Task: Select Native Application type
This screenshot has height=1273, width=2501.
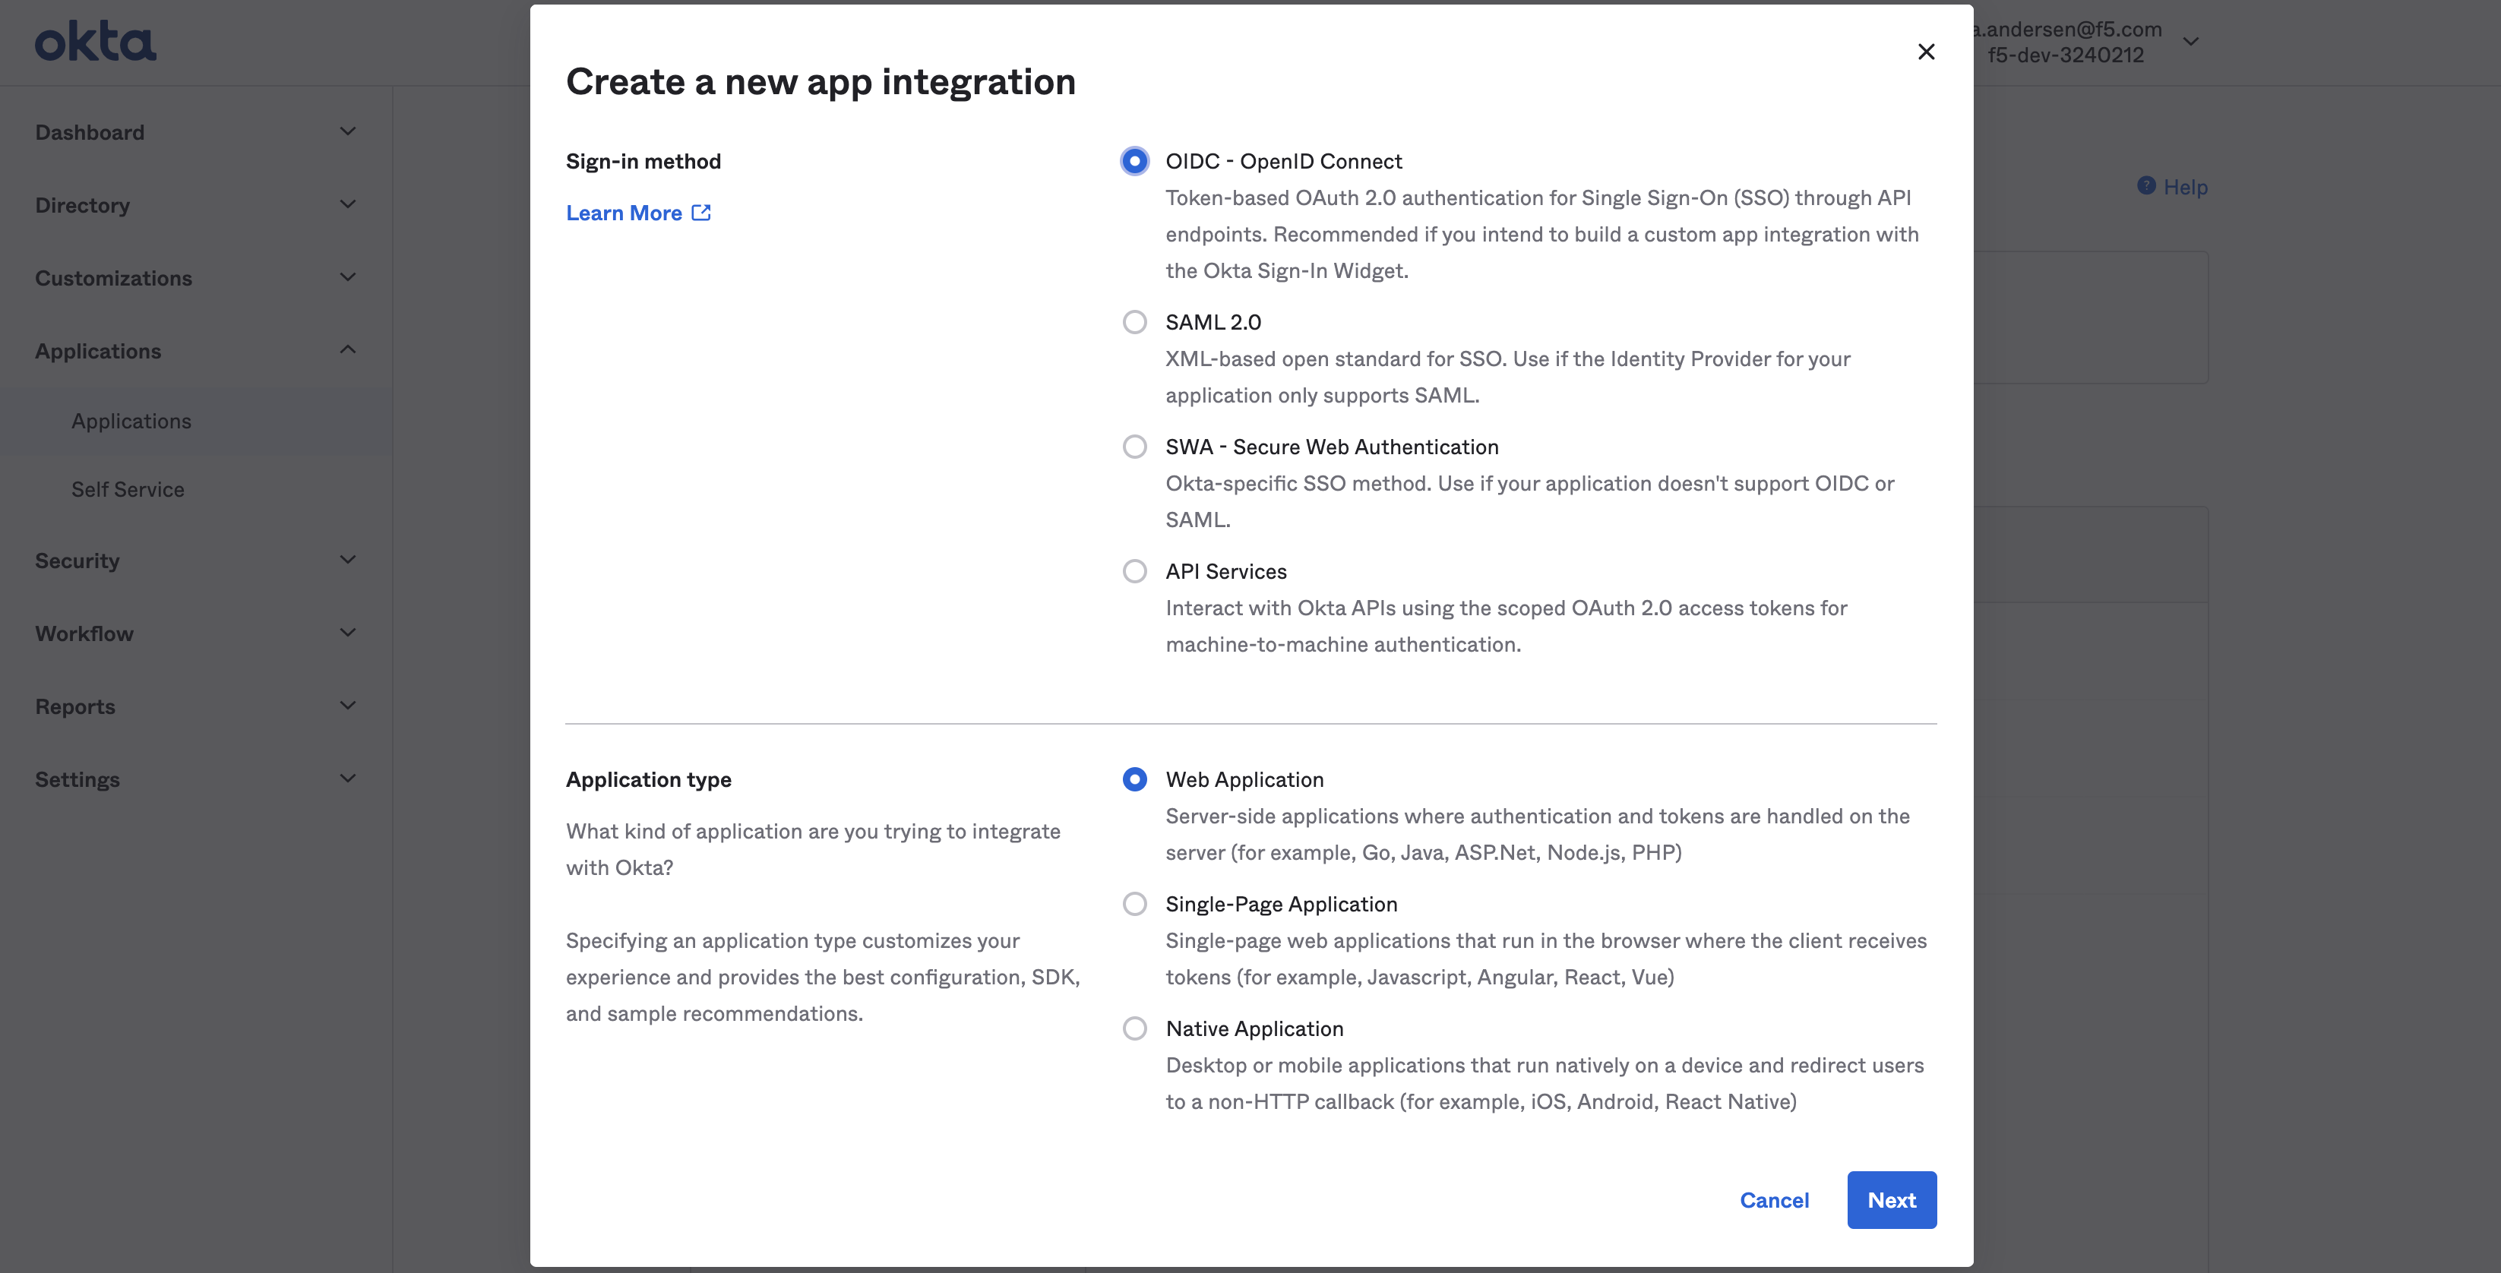Action: pos(1134,1028)
